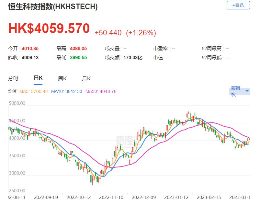Add index to watchlist with +自选 button

click(x=238, y=5)
